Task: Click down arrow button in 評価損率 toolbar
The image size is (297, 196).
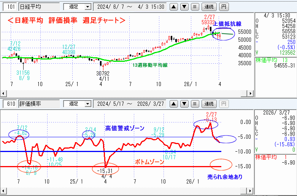Action: click(184, 104)
